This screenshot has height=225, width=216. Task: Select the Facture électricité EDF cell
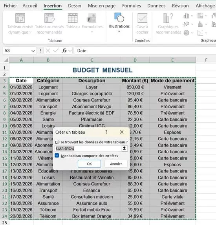[92, 113]
